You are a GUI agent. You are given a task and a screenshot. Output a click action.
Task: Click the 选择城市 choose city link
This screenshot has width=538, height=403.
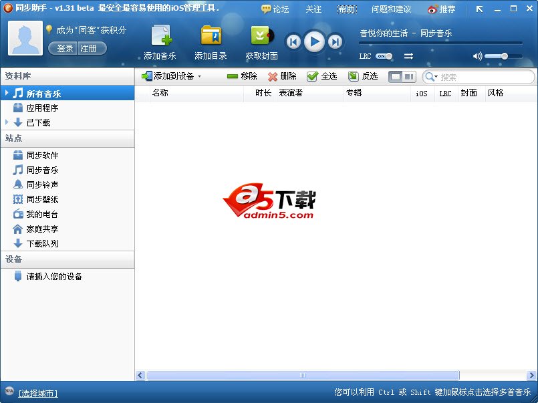pyautogui.click(x=38, y=393)
